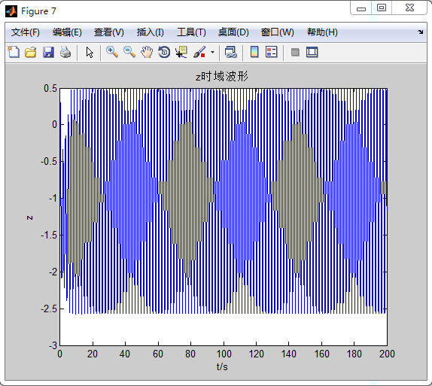Select the Zoom In magnifier tool

pos(112,52)
